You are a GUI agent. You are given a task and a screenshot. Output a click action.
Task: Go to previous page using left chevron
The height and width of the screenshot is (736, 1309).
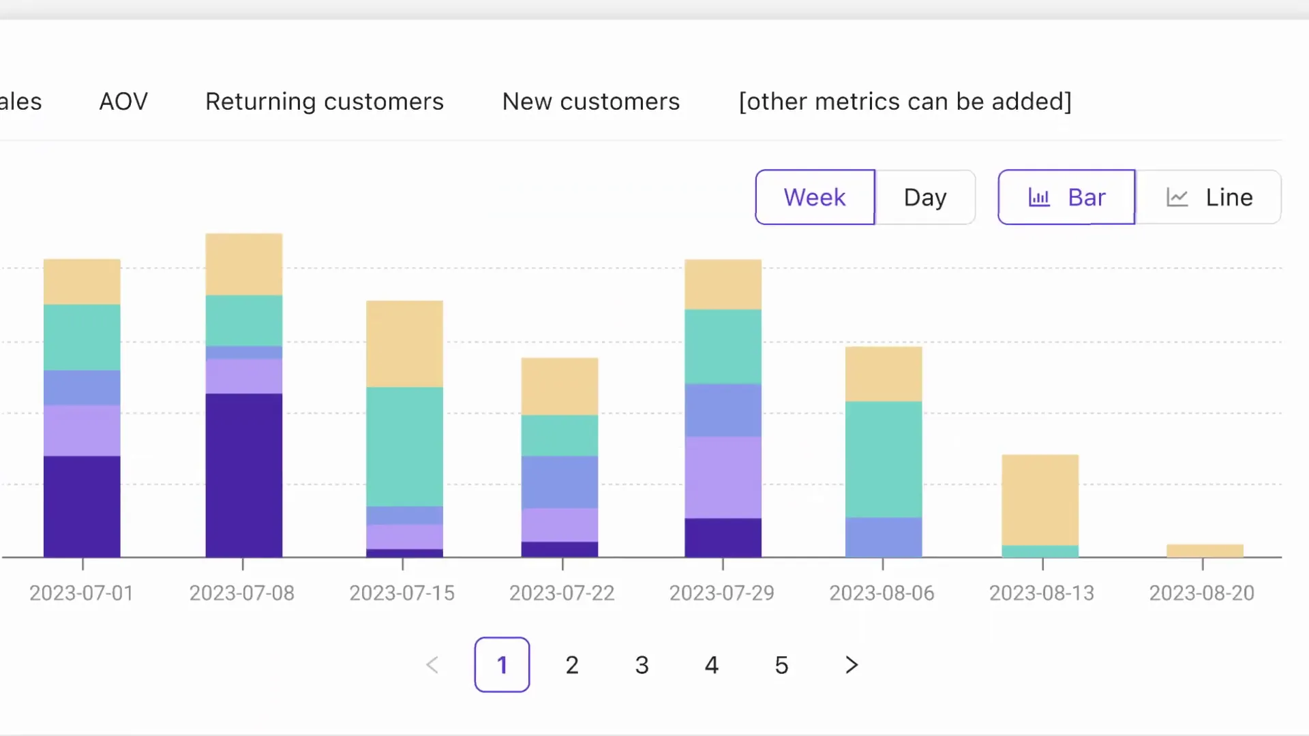[x=432, y=665]
